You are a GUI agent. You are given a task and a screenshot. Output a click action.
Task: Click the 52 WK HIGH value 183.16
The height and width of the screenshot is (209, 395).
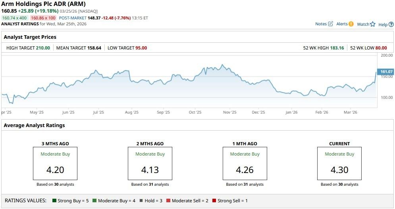(337, 48)
